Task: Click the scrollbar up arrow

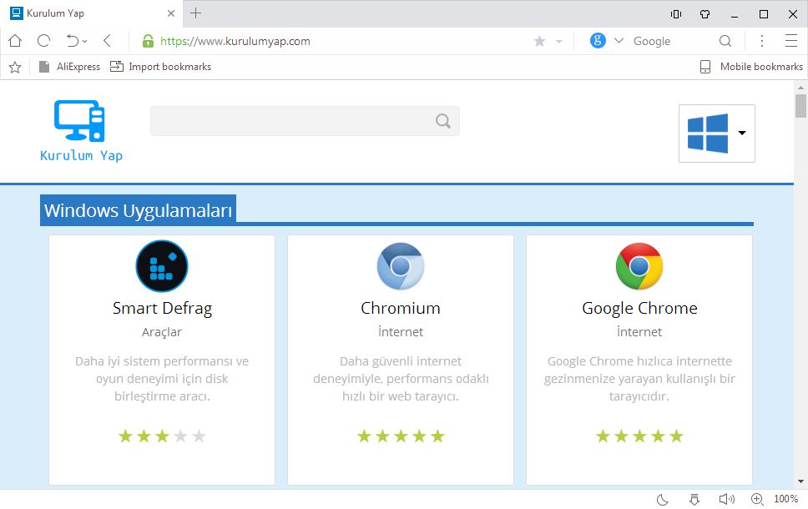Action: tap(800, 88)
